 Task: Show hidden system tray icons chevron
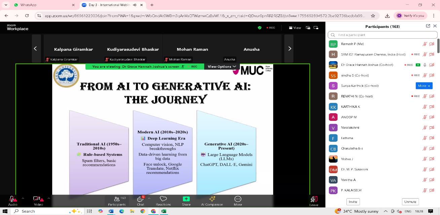[x=386, y=211]
